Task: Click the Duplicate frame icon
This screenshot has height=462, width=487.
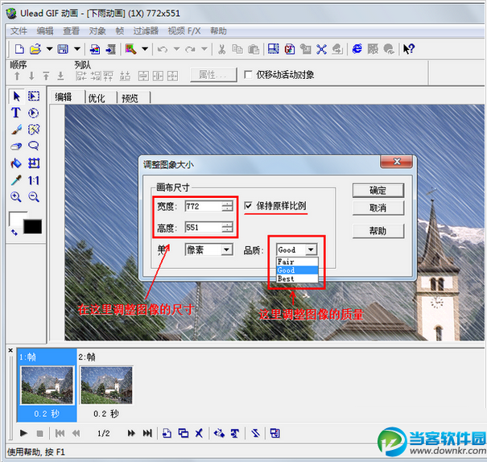Action: 184,433
